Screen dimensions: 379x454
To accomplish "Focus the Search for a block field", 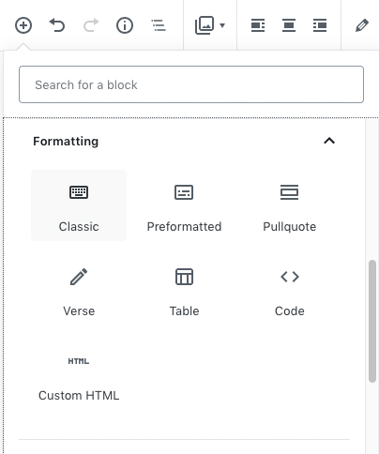I will coord(191,84).
